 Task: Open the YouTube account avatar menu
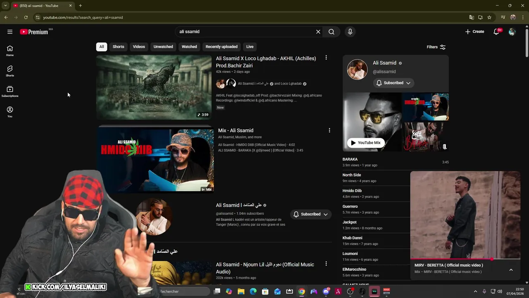tap(512, 32)
